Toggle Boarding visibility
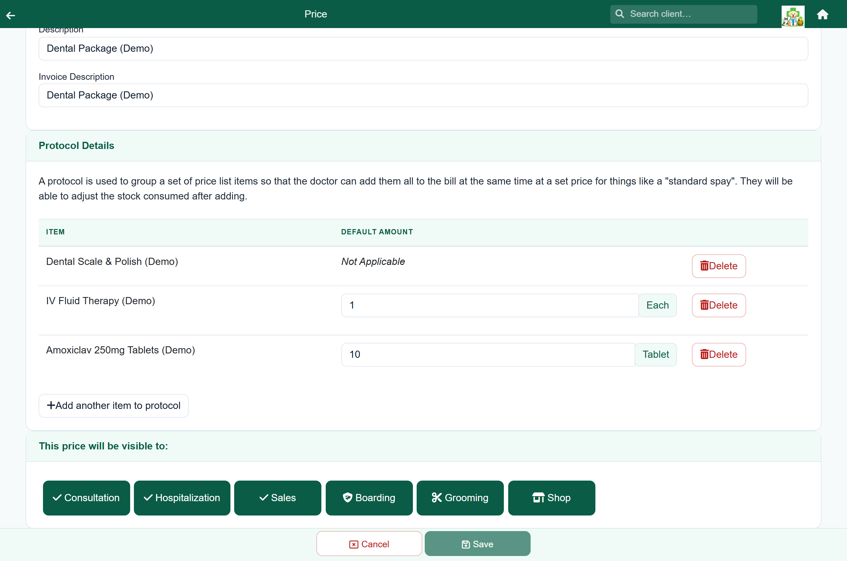Viewport: 847px width, 561px height. pyautogui.click(x=369, y=498)
